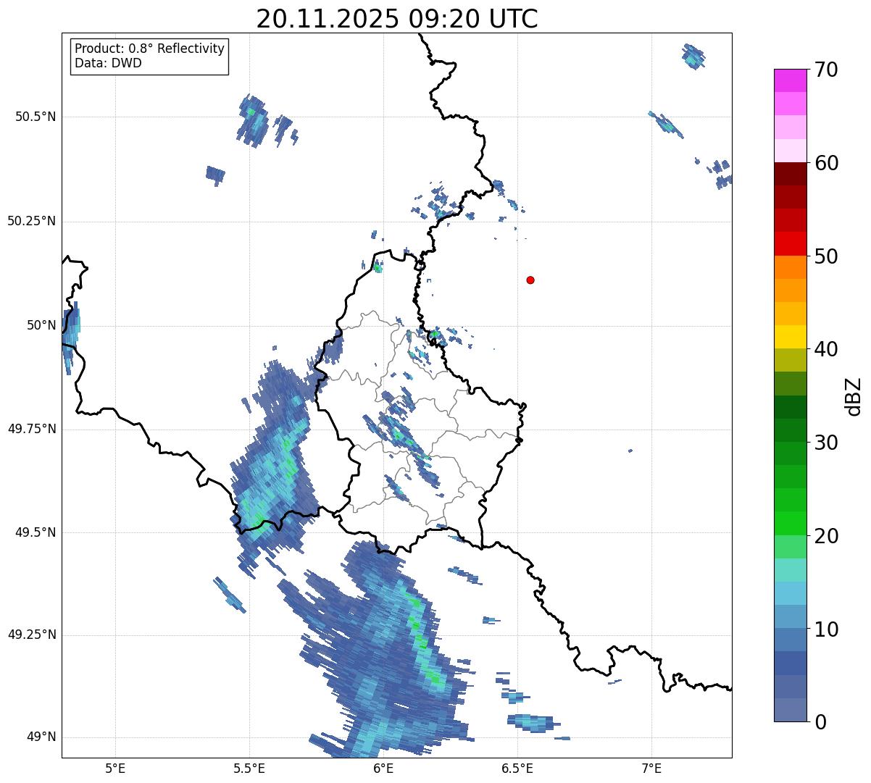871x783 pixels.
Task: Click the longitude label '6°E'
Action: [x=384, y=768]
